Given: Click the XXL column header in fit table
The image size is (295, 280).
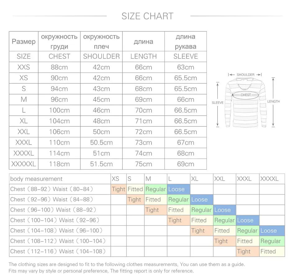Looking at the screenshot, I should [x=225, y=179].
